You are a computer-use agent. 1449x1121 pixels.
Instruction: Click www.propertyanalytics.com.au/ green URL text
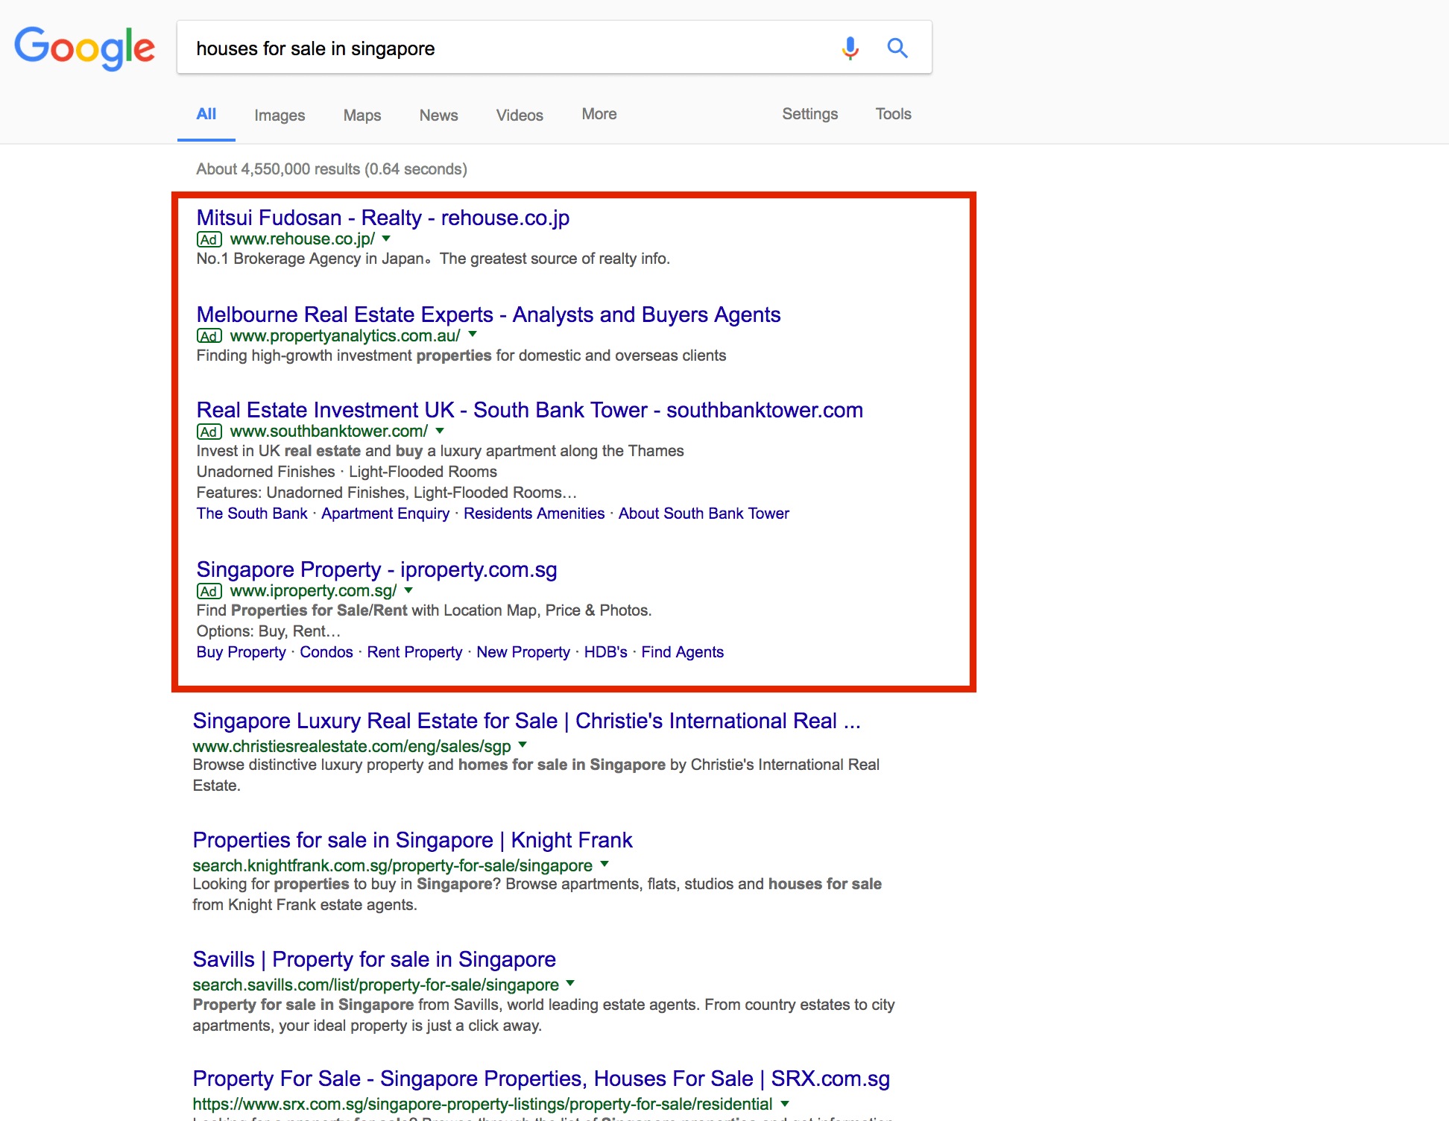coord(345,336)
